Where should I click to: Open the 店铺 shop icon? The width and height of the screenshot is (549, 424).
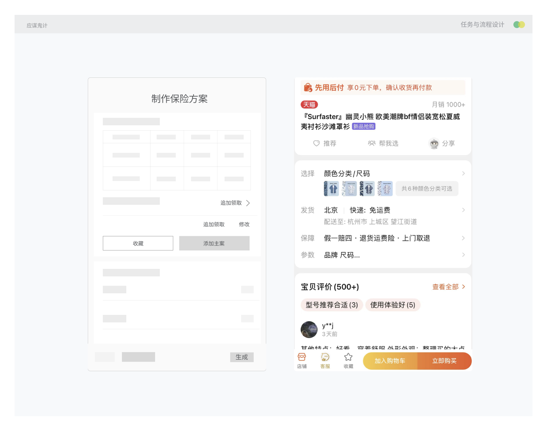click(x=302, y=357)
